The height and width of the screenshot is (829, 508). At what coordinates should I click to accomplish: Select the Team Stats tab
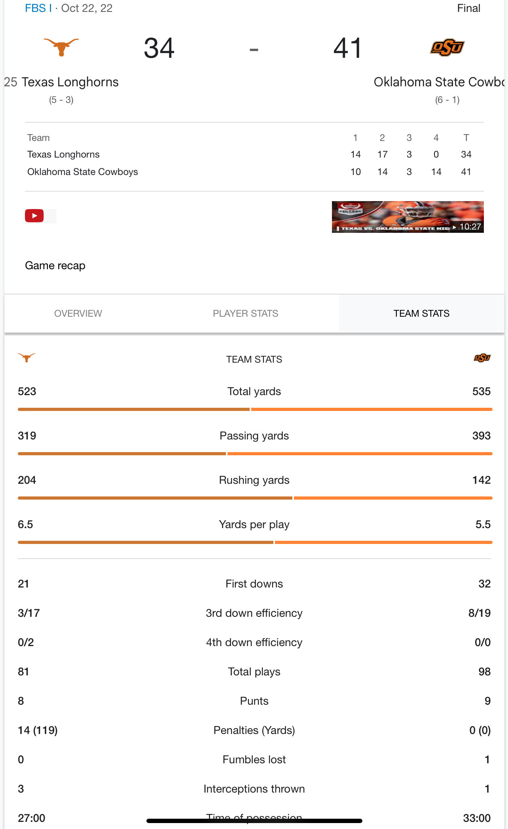(x=421, y=313)
